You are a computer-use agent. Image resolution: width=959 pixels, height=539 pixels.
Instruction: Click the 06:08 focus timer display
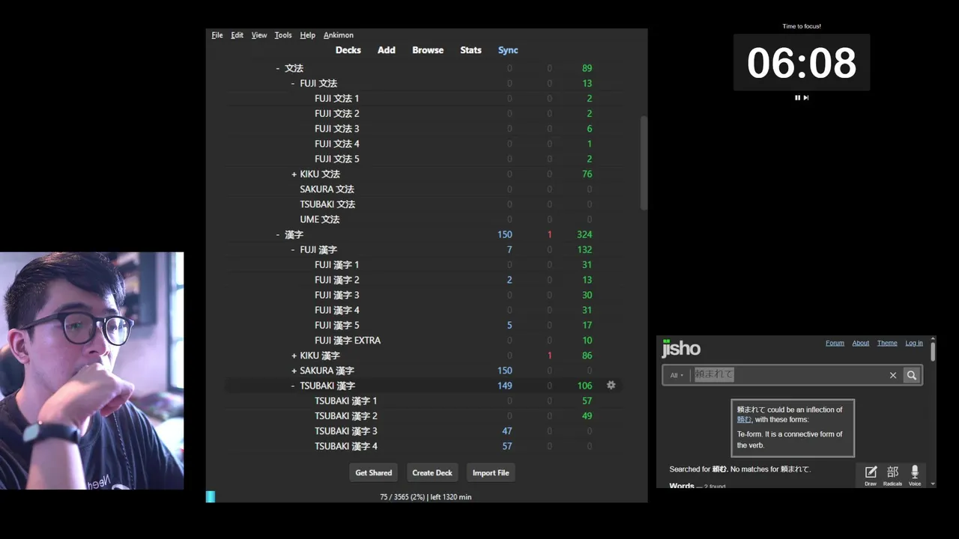click(x=802, y=63)
